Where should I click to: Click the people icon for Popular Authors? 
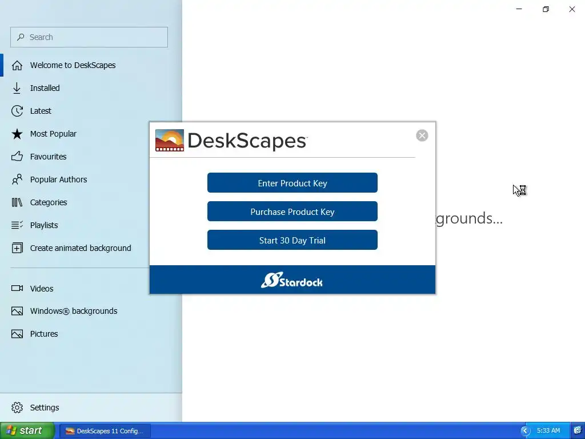tap(17, 179)
